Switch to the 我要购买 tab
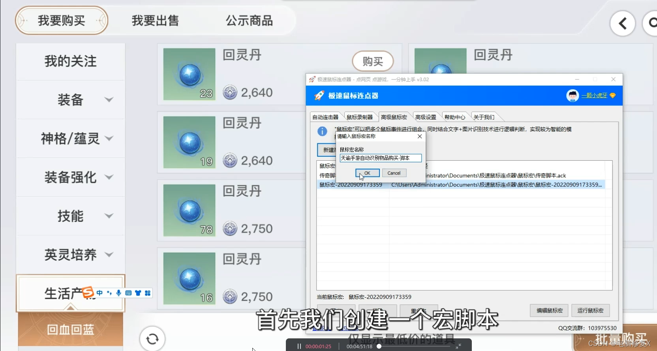The width and height of the screenshot is (657, 351). [x=62, y=21]
